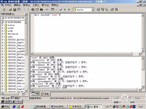Toggle Display Estimated Execution Plan icon
The height and width of the screenshot is (109, 146).
pos(98,10)
